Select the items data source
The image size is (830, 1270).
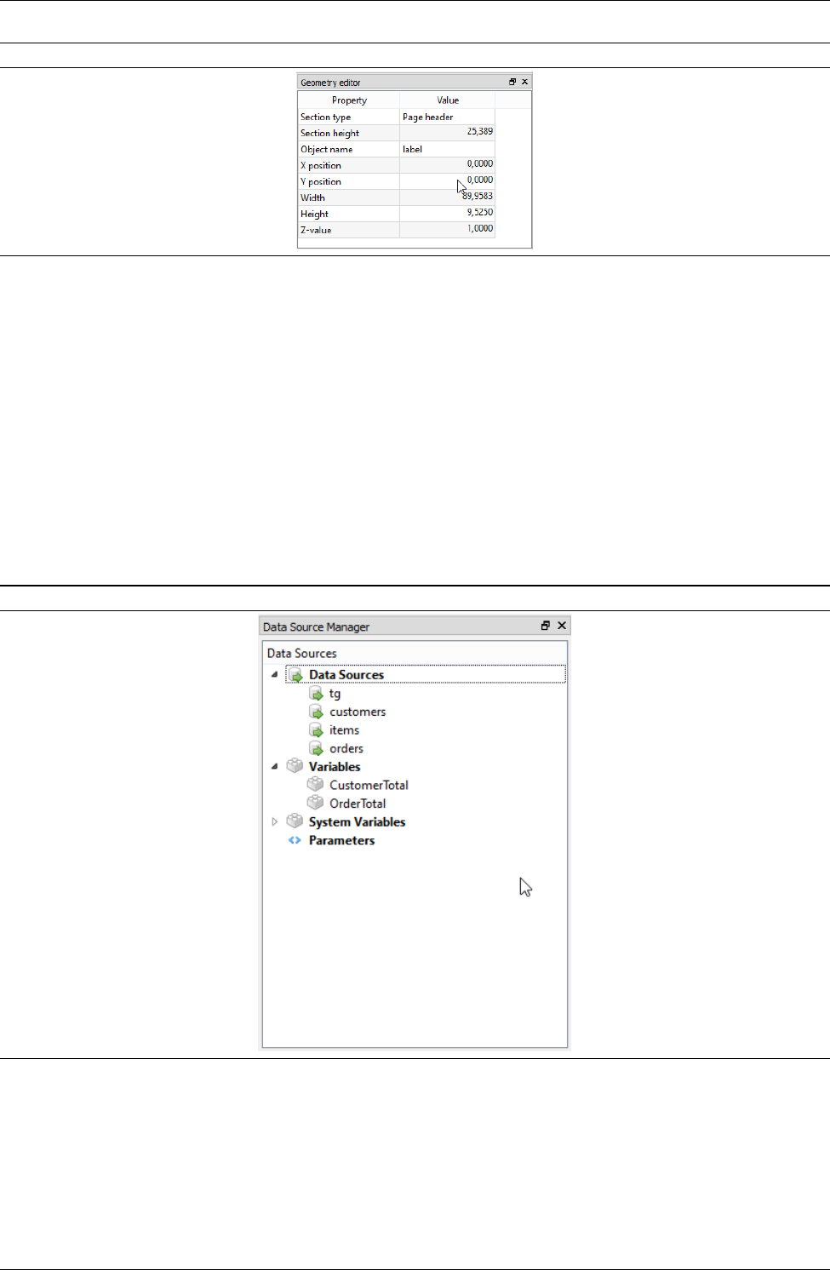[x=344, y=730]
